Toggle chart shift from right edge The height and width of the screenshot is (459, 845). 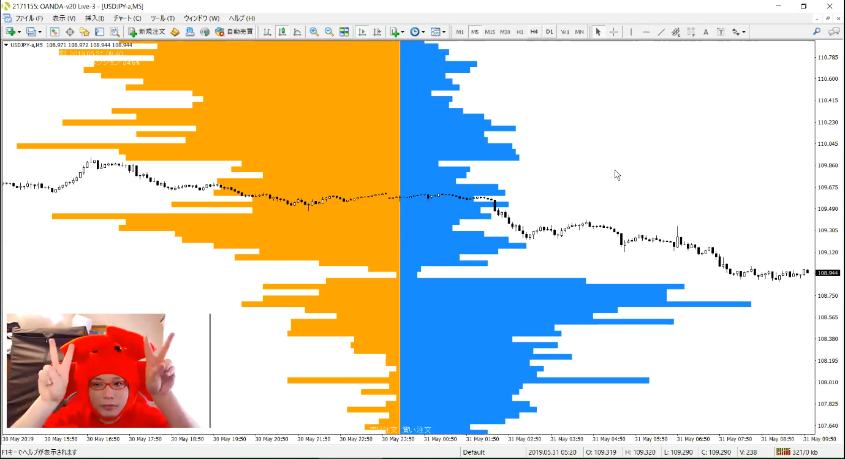[377, 32]
